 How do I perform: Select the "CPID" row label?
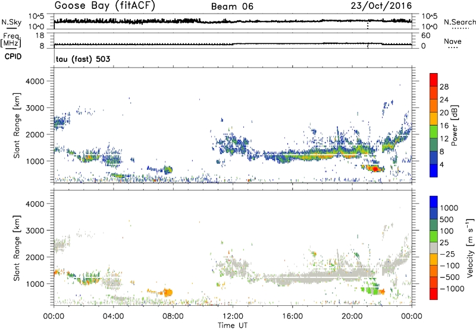(13, 56)
